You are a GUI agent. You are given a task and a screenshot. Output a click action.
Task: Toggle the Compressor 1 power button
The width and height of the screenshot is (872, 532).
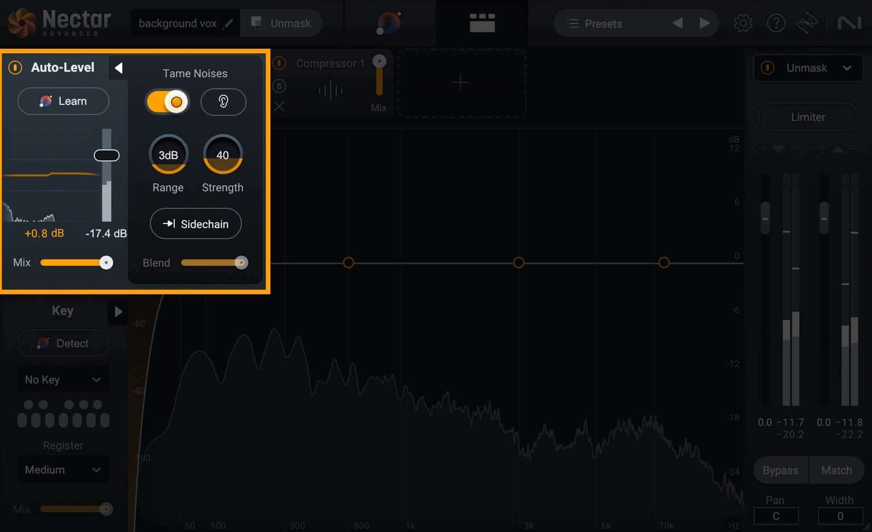point(279,63)
